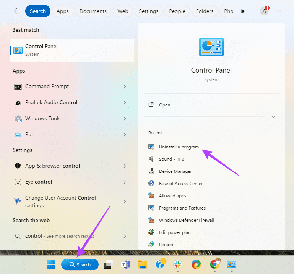The height and width of the screenshot is (274, 294).
Task: Open Uninstall a program recent item
Action: (179, 147)
